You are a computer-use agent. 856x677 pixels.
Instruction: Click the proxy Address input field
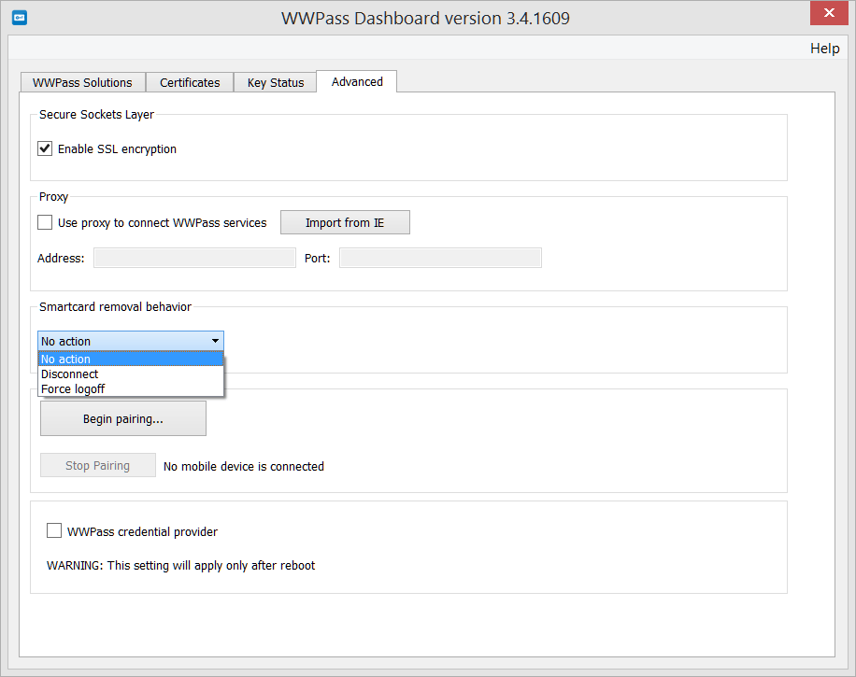pos(193,257)
